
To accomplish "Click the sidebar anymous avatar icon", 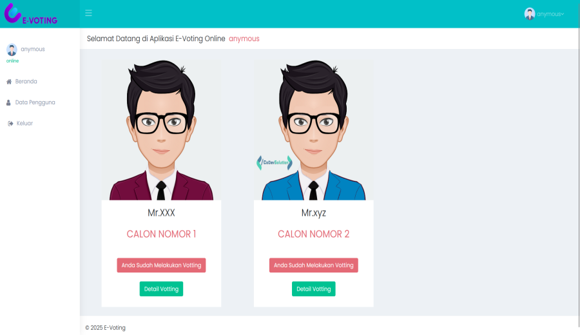I will click(x=12, y=50).
